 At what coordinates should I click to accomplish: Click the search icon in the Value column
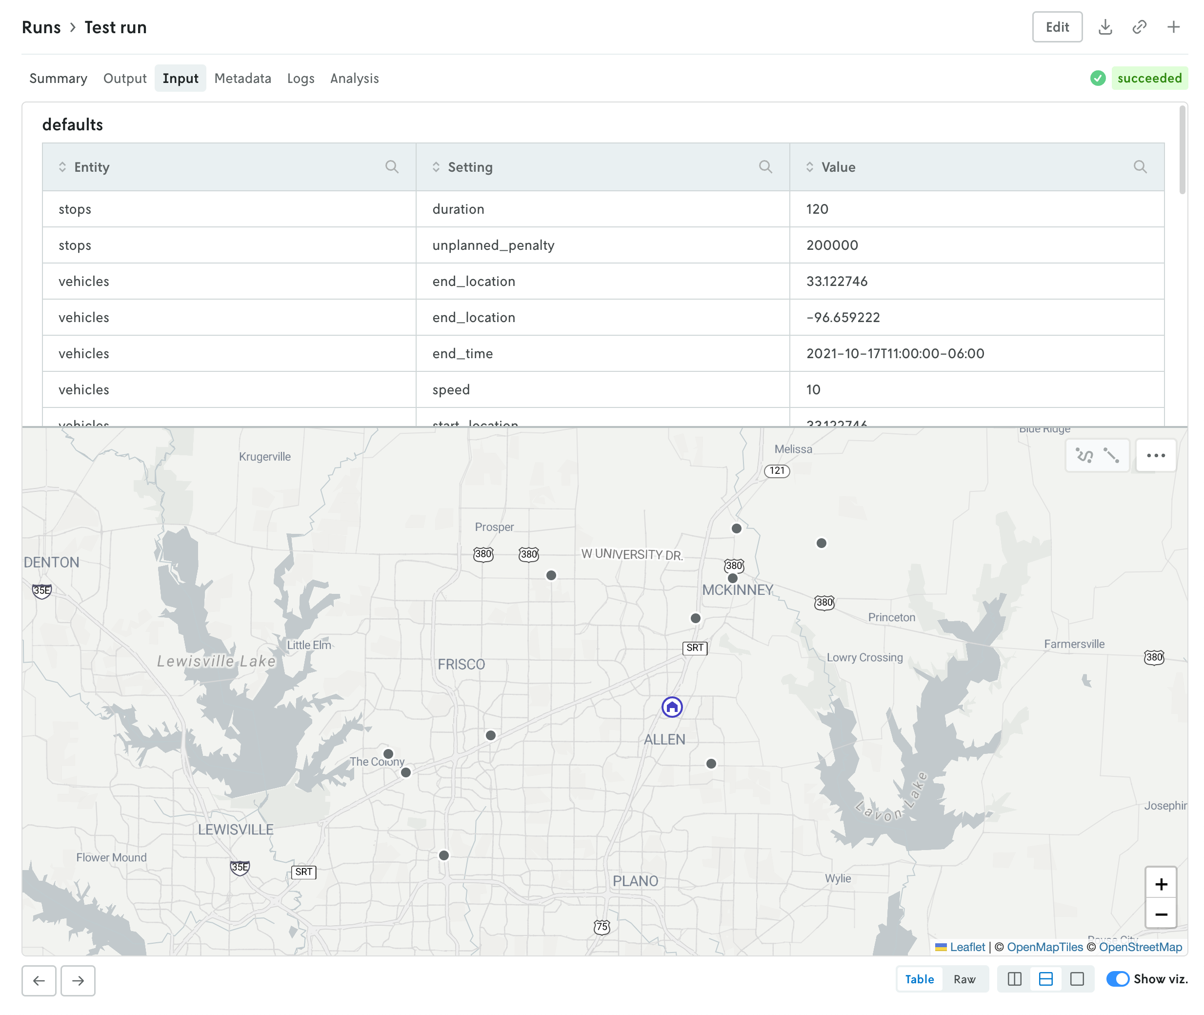click(1141, 167)
